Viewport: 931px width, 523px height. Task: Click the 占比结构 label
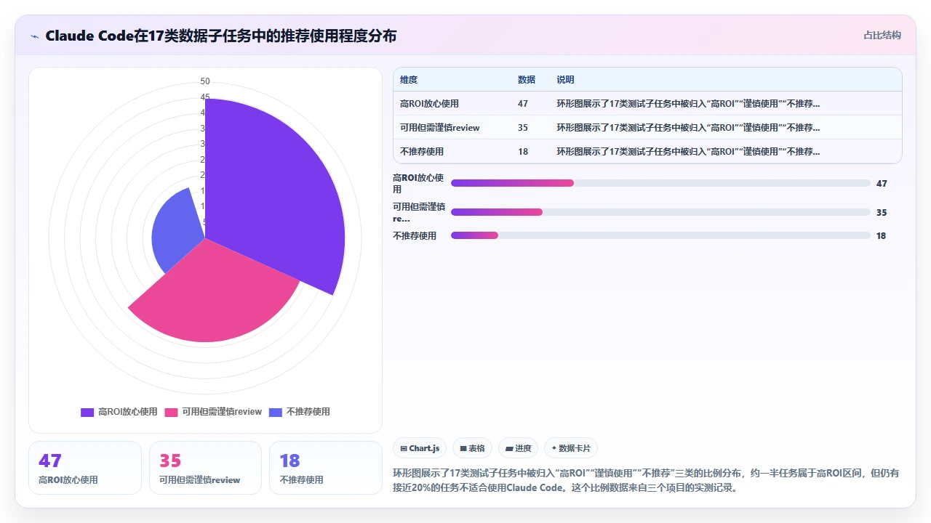[882, 36]
